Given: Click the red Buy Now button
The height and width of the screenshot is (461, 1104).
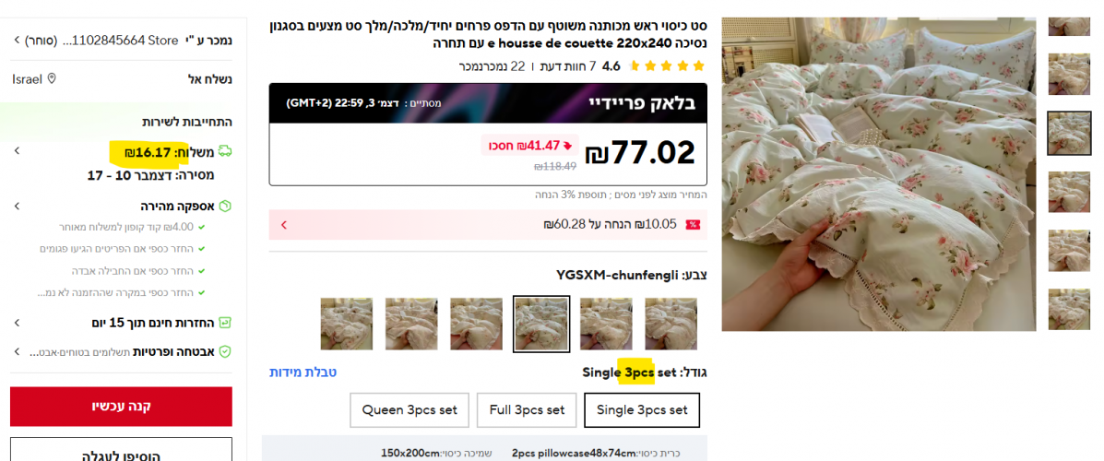Looking at the screenshot, I should tap(121, 406).
